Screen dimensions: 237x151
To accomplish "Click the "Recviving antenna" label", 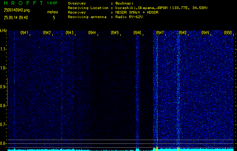I will 87,17.
